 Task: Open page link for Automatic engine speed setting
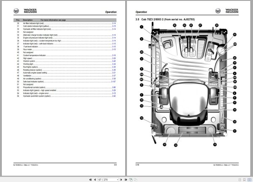(x=114, y=73)
